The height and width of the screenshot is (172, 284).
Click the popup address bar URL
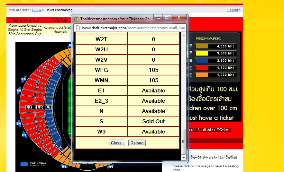click(x=133, y=28)
